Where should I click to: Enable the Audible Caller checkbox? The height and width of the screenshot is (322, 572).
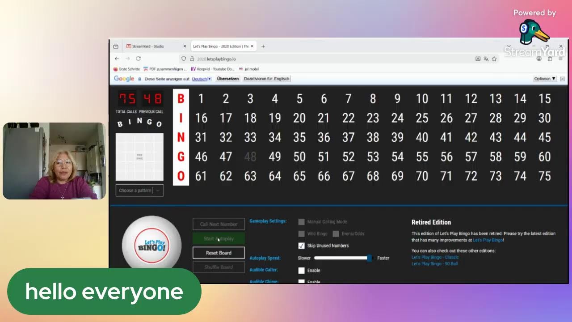click(x=301, y=270)
